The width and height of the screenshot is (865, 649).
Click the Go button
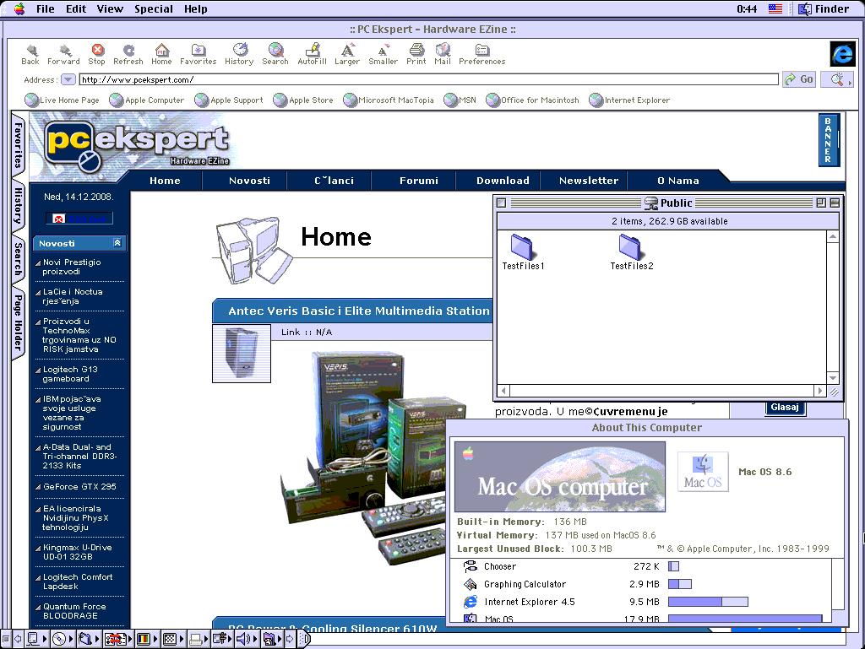799,79
